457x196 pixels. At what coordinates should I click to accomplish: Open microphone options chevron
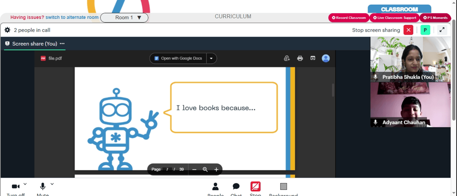(x=52, y=184)
